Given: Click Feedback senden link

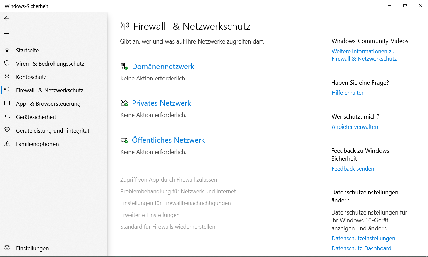Looking at the screenshot, I should [353, 169].
